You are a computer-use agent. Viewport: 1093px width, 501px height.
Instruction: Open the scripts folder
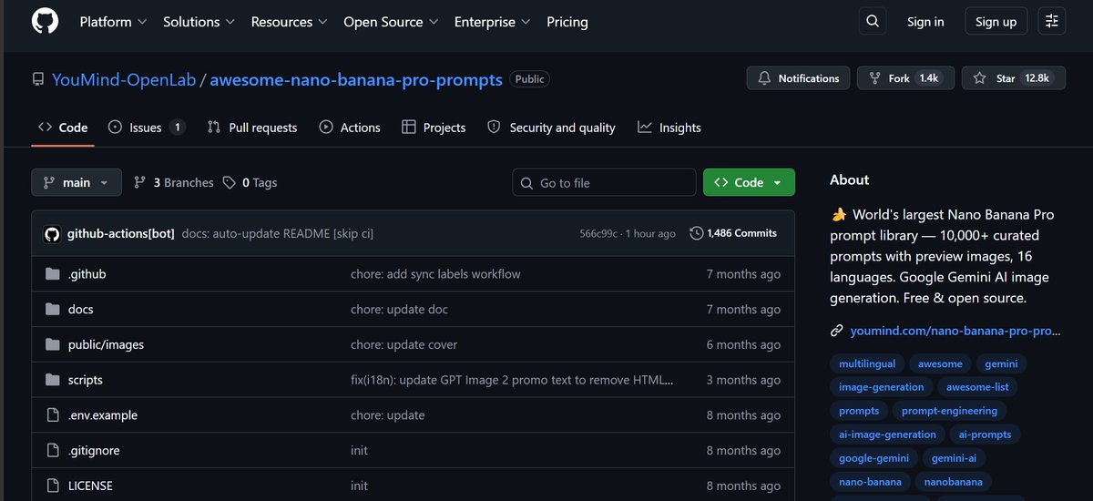coord(86,380)
